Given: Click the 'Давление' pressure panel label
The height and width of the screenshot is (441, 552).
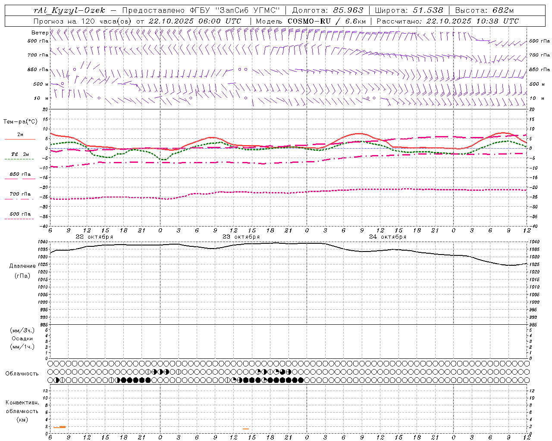Looking at the screenshot, I should 22,266.
